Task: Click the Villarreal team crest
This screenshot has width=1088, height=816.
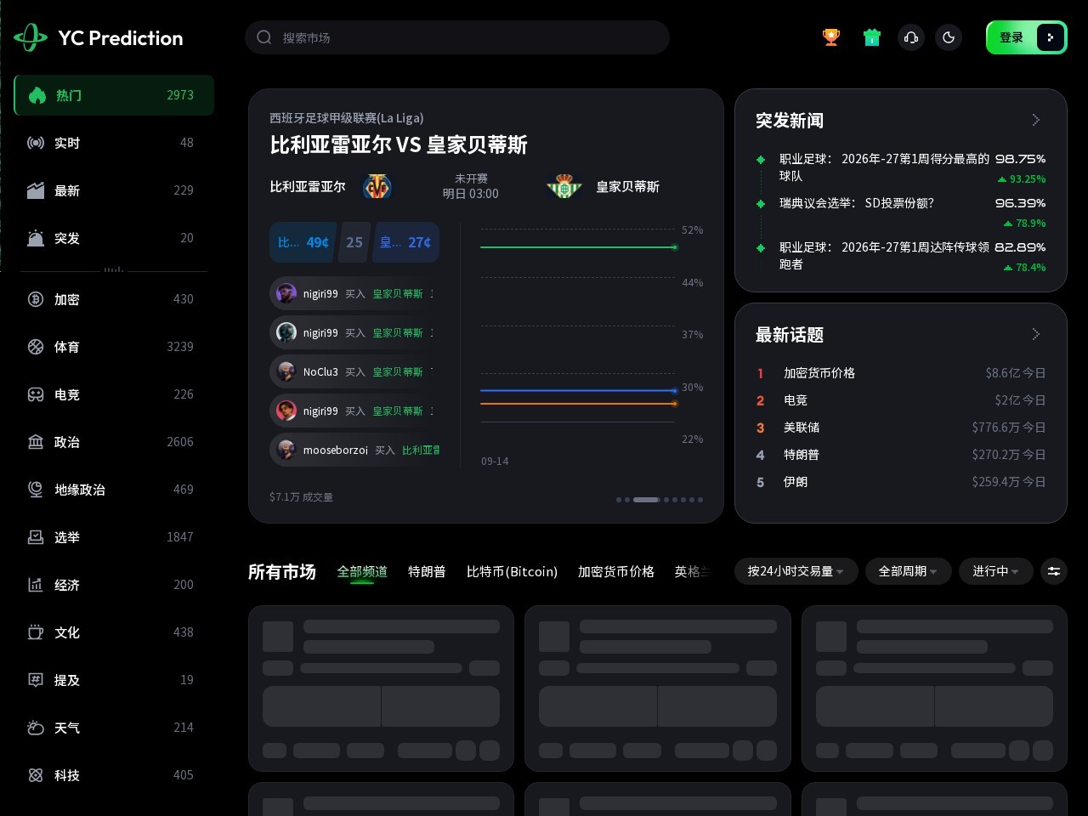Action: [x=377, y=186]
